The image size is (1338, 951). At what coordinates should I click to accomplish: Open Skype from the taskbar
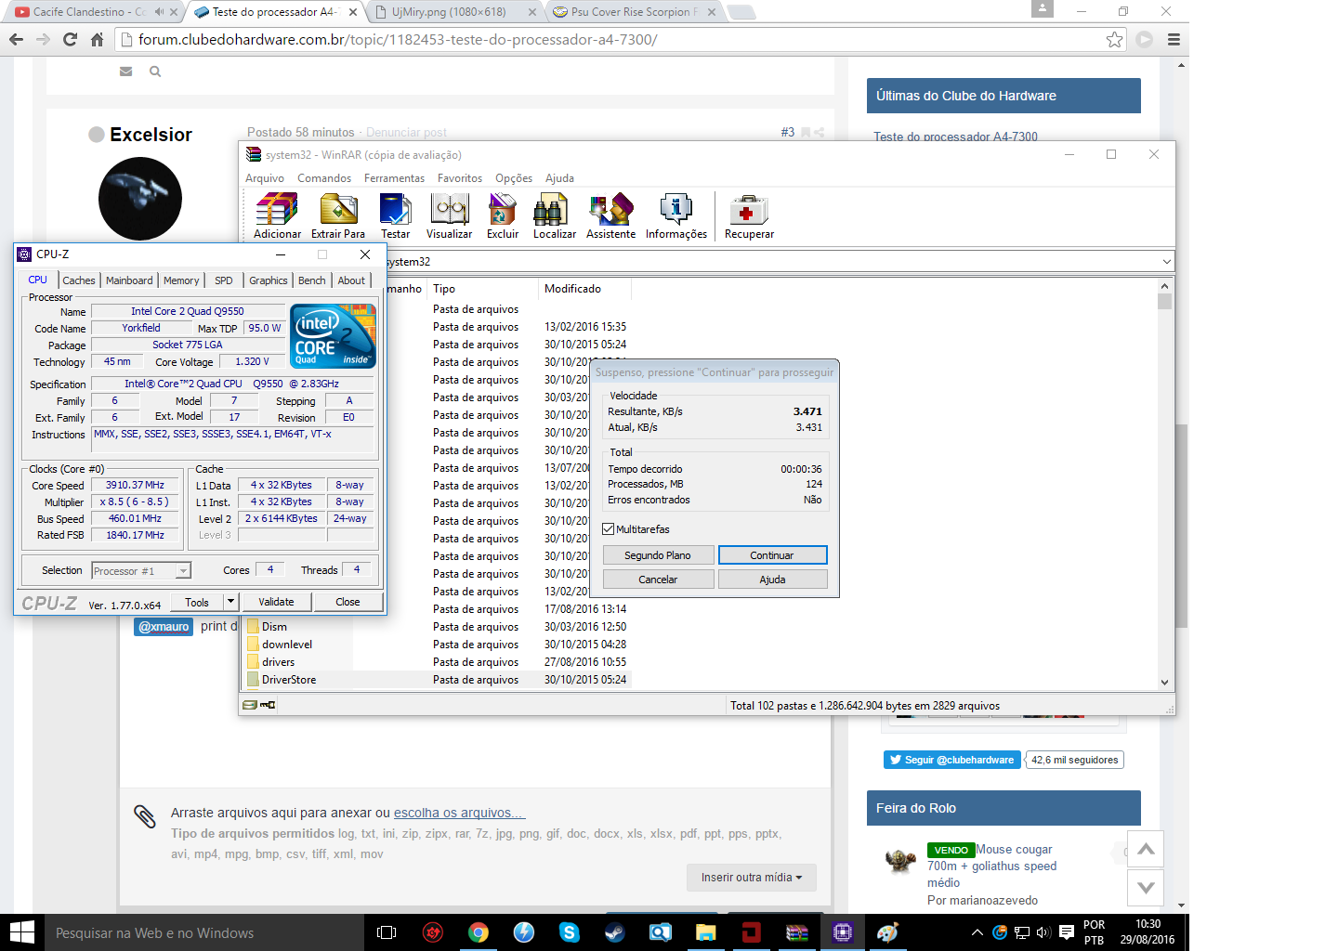coord(570,932)
